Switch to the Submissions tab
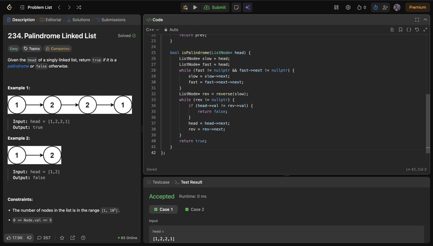 click(x=110, y=20)
